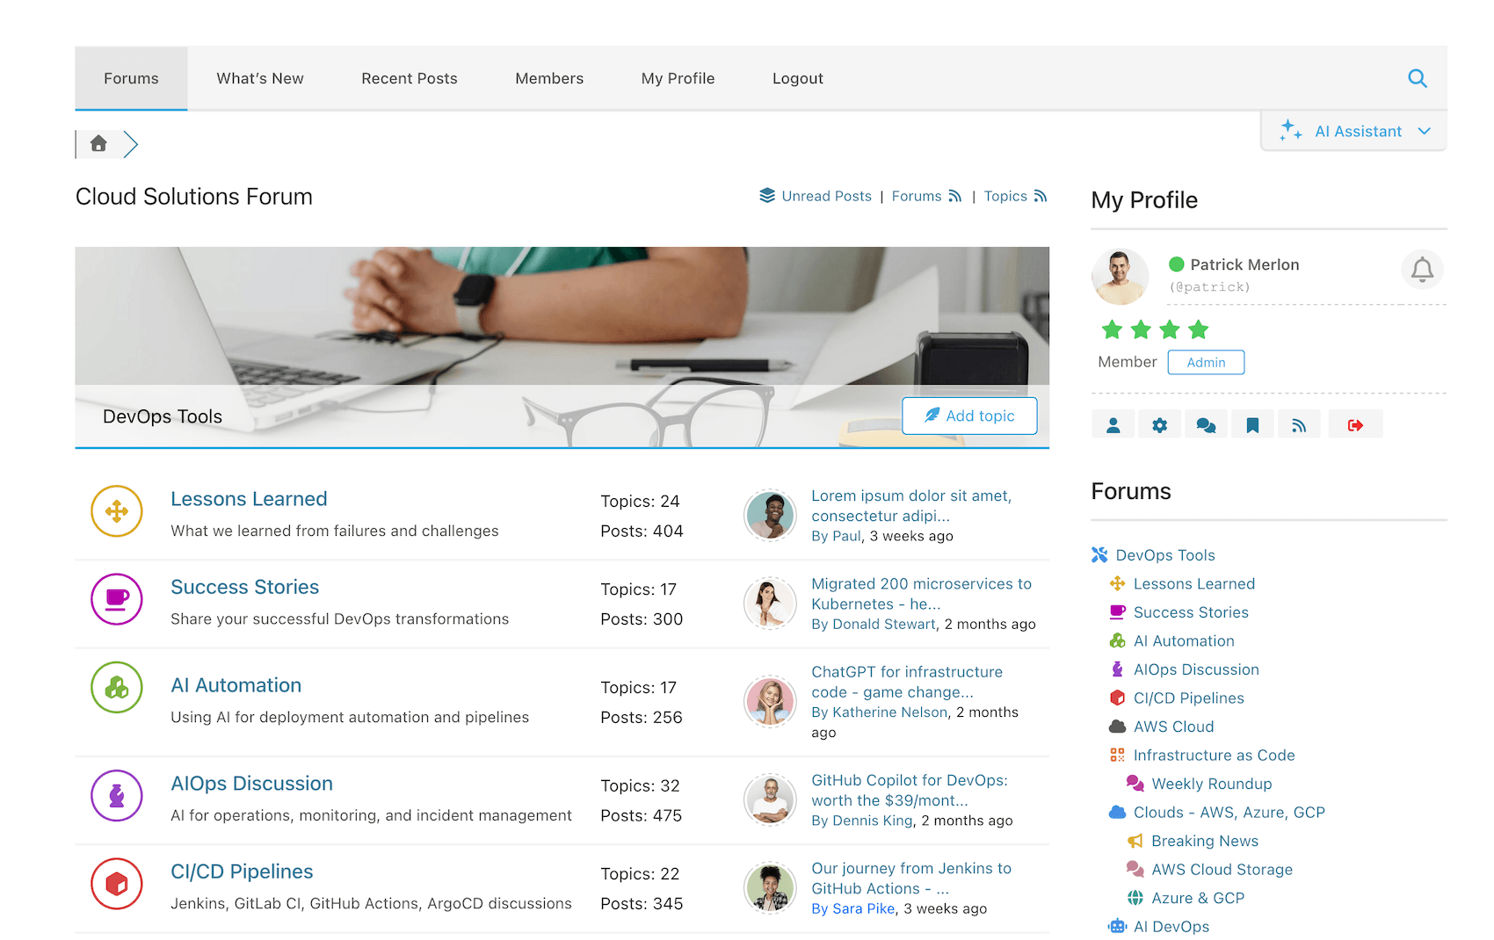Toggle the profile notification bell
Image resolution: width=1494 pixels, height=940 pixels.
pos(1422,270)
